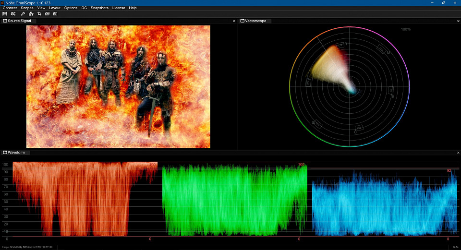The height and width of the screenshot is (250, 461).
Task: Open the Snapshots menu
Action: (x=99, y=8)
